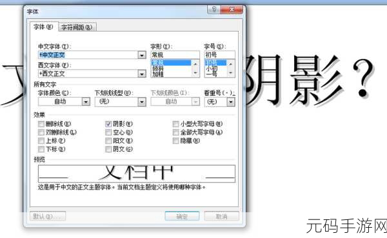Select 小初 in the 字号 list
This screenshot has width=387, height=238.
coord(215,68)
